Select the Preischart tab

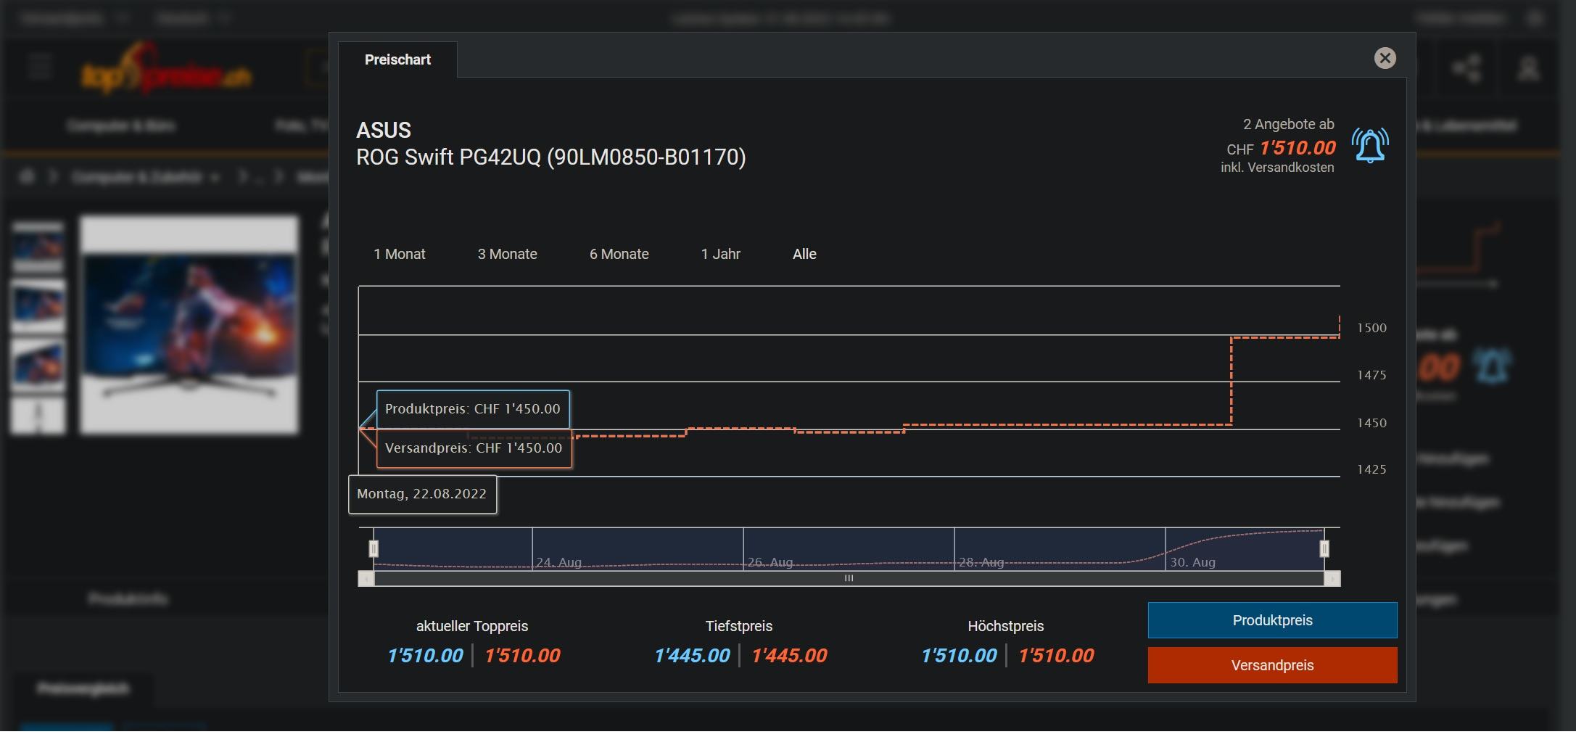coord(397,59)
